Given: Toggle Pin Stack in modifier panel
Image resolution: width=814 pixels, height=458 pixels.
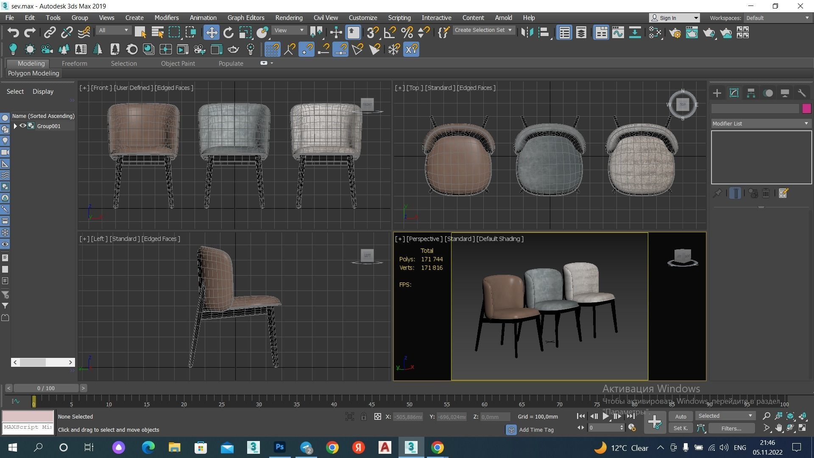Looking at the screenshot, I should [x=717, y=193].
